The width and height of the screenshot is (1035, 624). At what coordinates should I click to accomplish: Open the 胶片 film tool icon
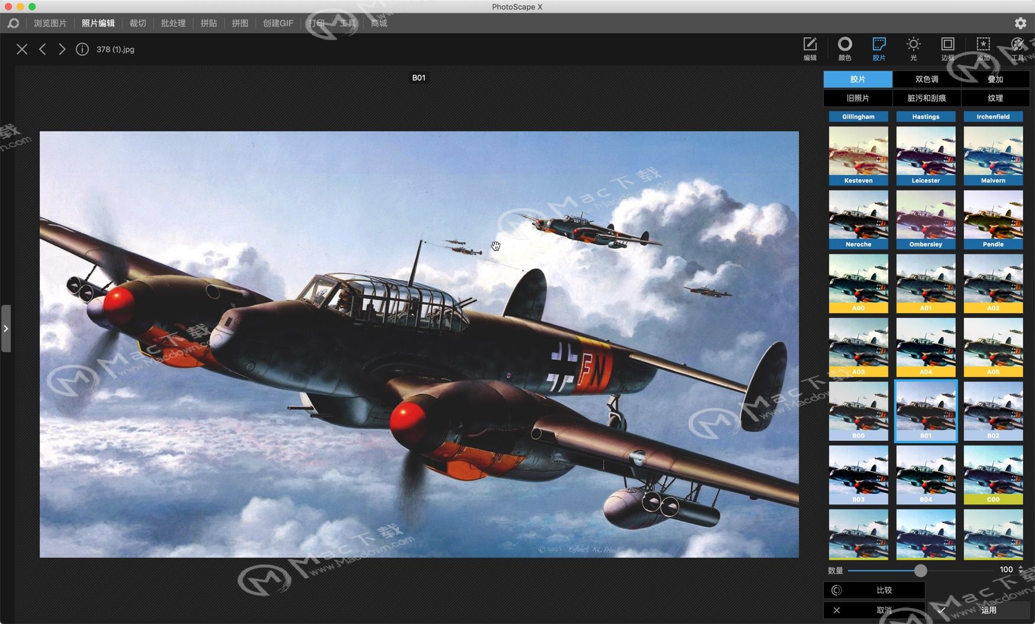(879, 48)
